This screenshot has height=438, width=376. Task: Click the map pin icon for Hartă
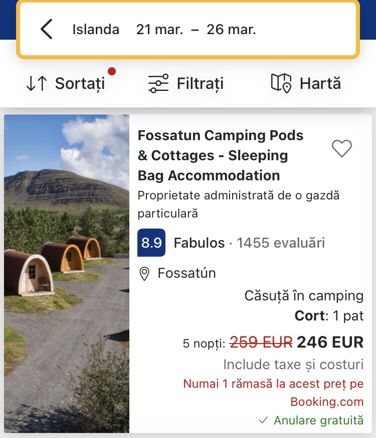[281, 83]
